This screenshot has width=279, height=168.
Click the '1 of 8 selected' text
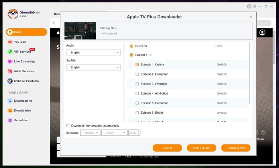(108, 34)
